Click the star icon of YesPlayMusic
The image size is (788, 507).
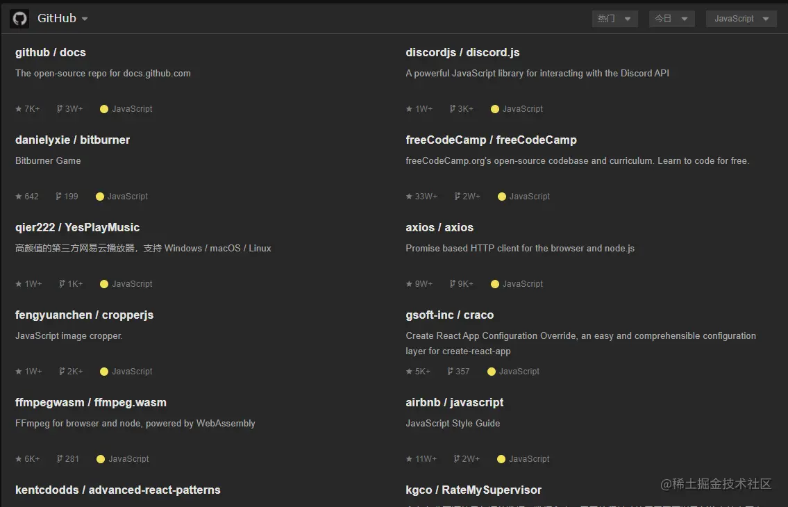point(19,283)
